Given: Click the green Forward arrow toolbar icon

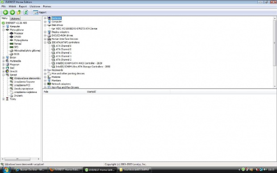Looking at the screenshot, I should 13,13.
